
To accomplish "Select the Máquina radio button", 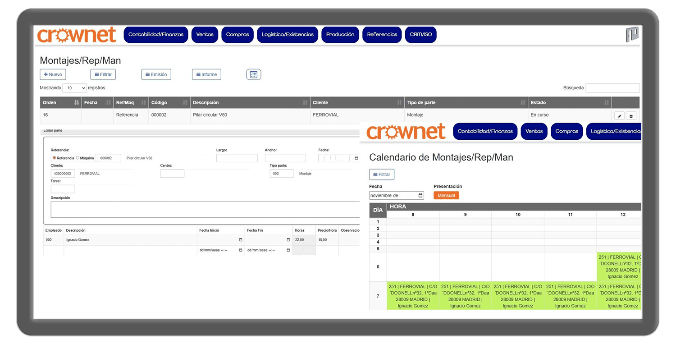I will (78, 158).
